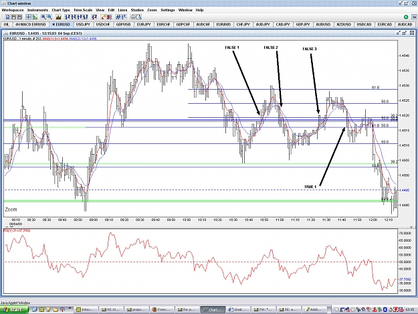Image resolution: width=418 pixels, height=314 pixels.
Task: Open the Edit menu
Action: [x=111, y=10]
